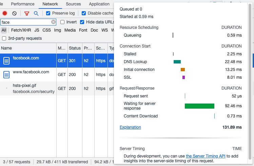The height and width of the screenshot is (166, 254).
Task: Open the Explanation link in timing popup
Action: point(130,127)
